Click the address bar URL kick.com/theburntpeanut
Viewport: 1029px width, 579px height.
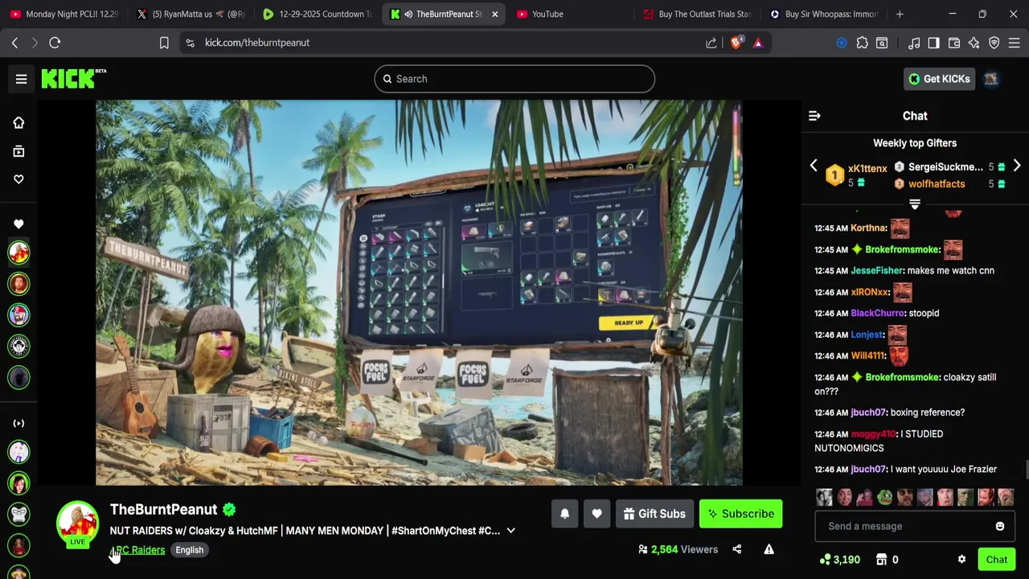coord(257,43)
